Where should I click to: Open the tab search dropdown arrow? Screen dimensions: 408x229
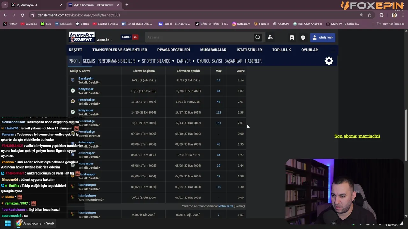coord(4,5)
